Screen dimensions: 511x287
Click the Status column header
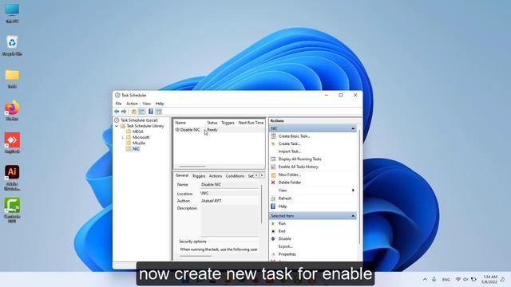(212, 123)
